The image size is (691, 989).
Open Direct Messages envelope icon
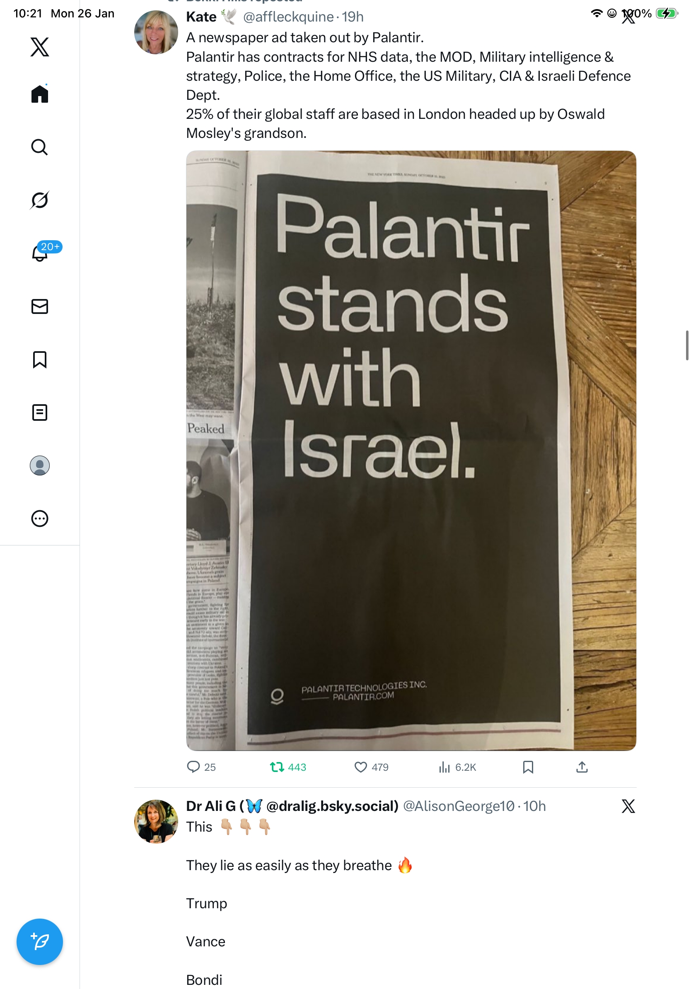(40, 306)
